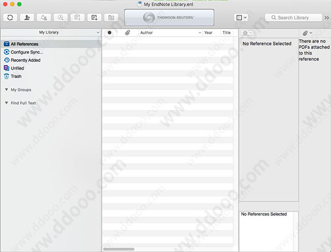Click the Configure Sync circular arrows icon
This screenshot has width=331, height=252.
pos(6,52)
